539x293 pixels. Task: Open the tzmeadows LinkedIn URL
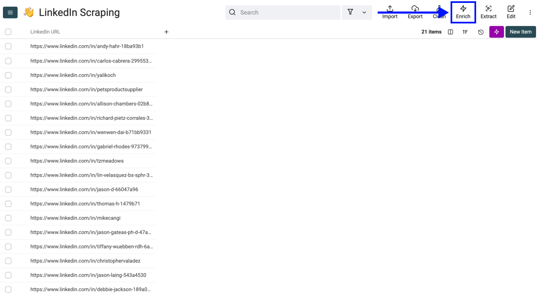click(77, 161)
